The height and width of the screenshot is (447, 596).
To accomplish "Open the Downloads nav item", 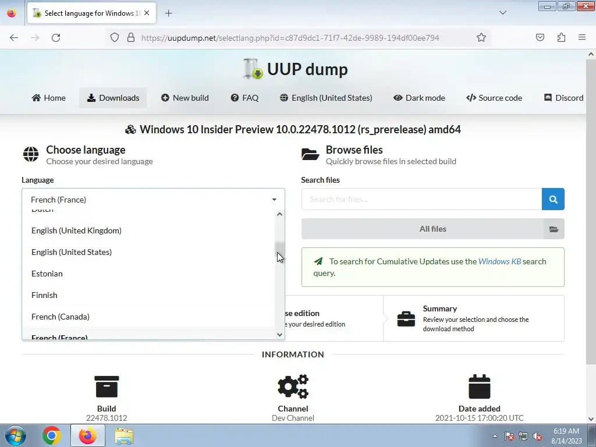I will [113, 98].
